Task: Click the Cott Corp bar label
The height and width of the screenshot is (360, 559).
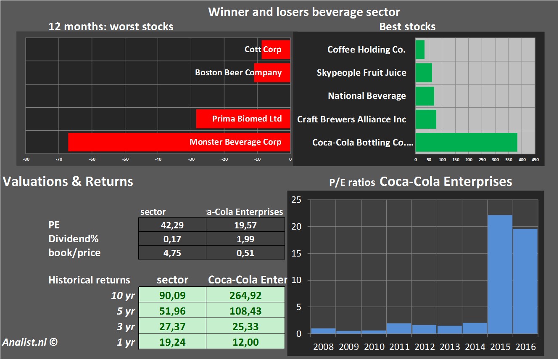Action: (263, 50)
